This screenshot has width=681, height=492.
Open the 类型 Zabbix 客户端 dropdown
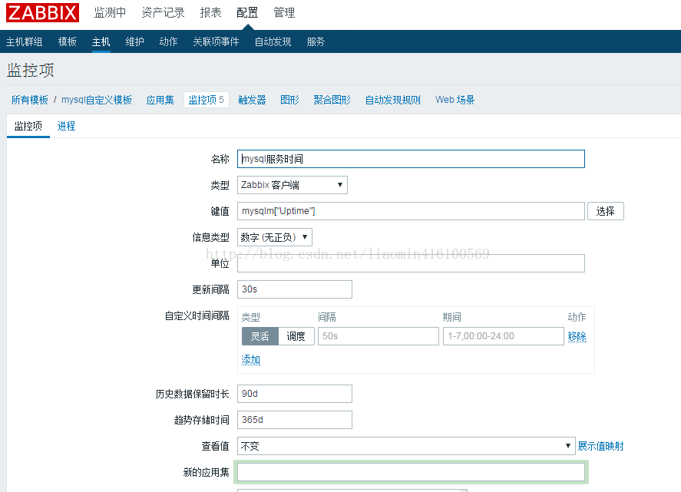click(x=293, y=185)
